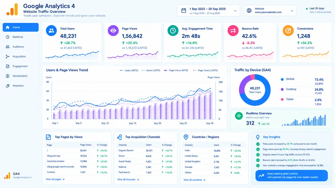Viewport: 335px width, 188px height.
Task: Open Engagement menu item
Action: (x=21, y=66)
